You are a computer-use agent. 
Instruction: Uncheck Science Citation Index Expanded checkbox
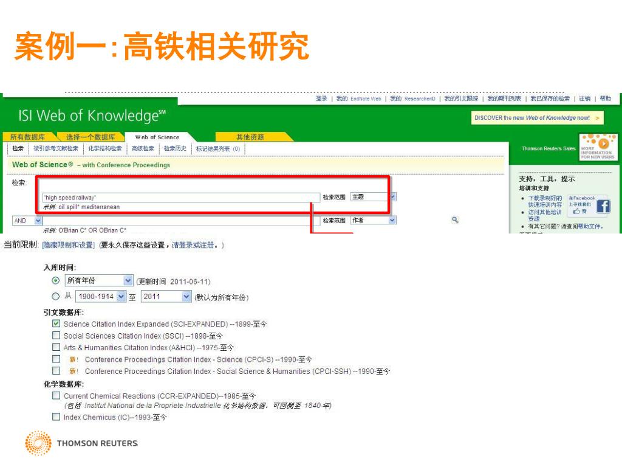pos(56,323)
